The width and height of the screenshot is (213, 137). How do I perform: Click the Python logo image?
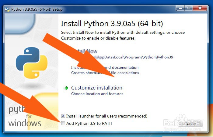pyautogui.click(x=32, y=63)
